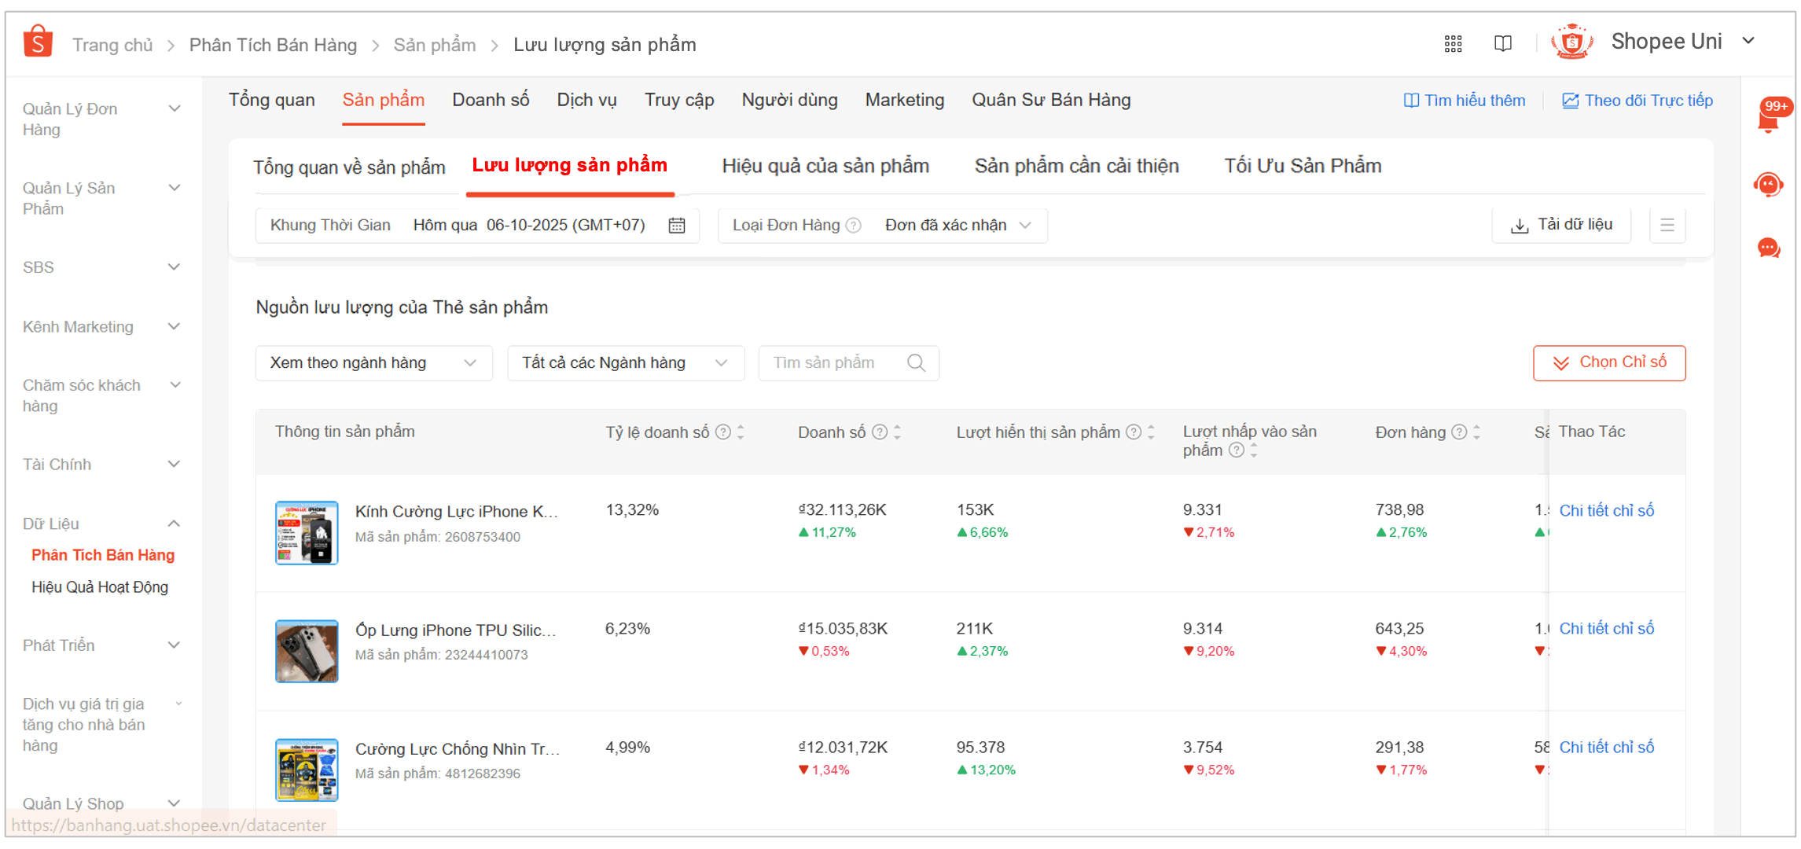Open the chat bubble icon
Viewport: 1801px width, 849px height.
[x=1768, y=248]
